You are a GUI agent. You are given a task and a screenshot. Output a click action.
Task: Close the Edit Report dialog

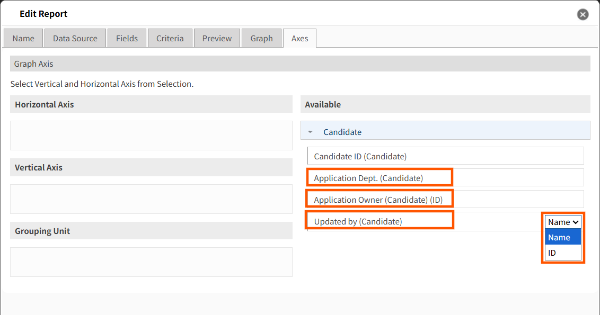click(583, 14)
